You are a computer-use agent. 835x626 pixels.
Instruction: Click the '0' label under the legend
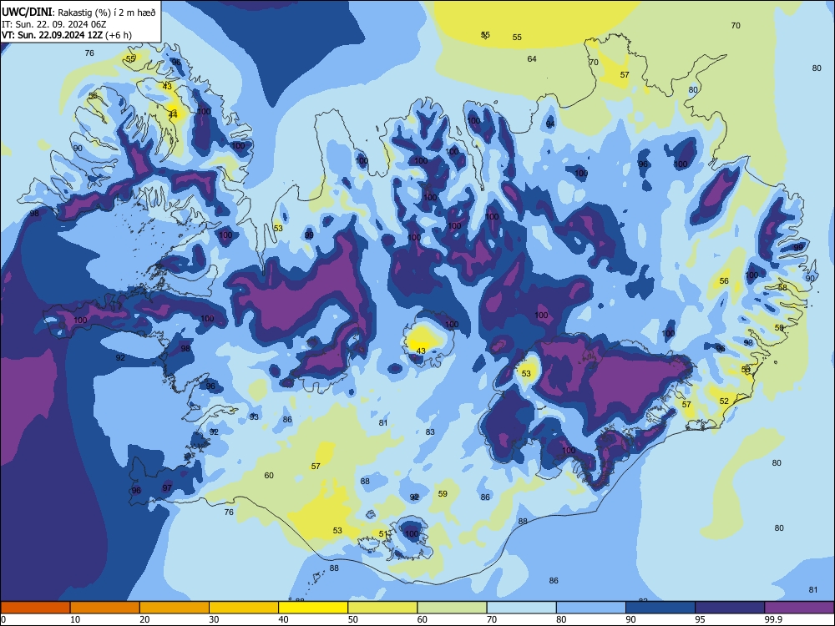[3, 619]
